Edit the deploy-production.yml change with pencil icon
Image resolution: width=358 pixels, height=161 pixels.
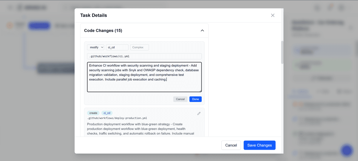[199, 113]
